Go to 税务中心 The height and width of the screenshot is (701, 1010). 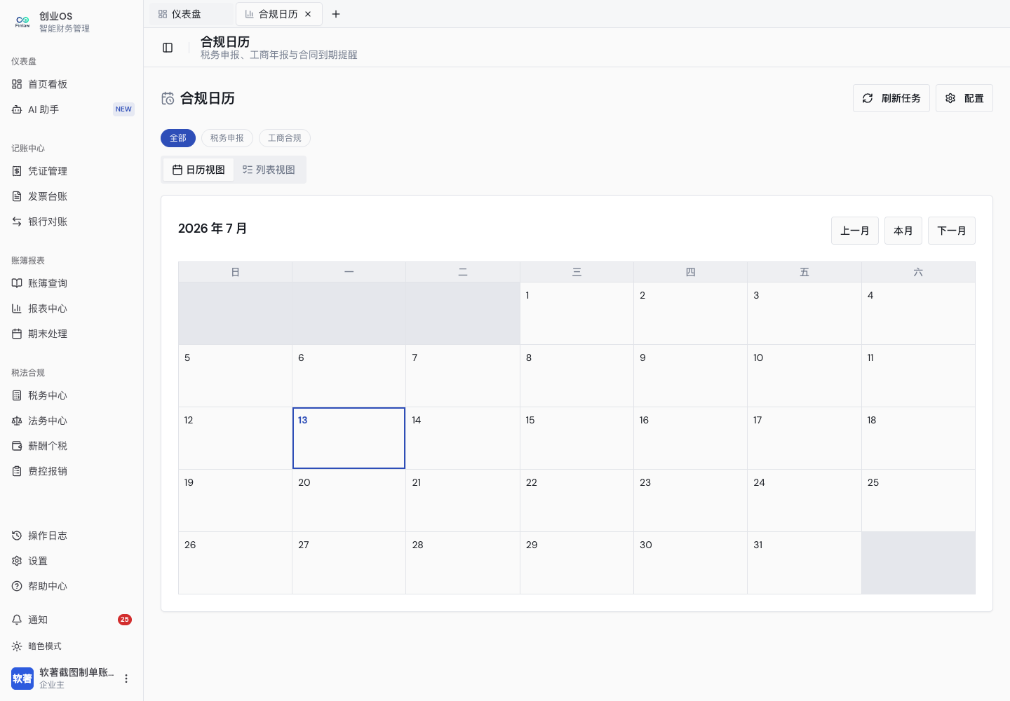click(x=72, y=395)
